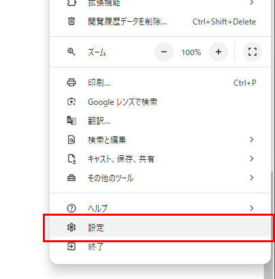
Task: Open the ヘルプ submenu
Action: [x=160, y=208]
